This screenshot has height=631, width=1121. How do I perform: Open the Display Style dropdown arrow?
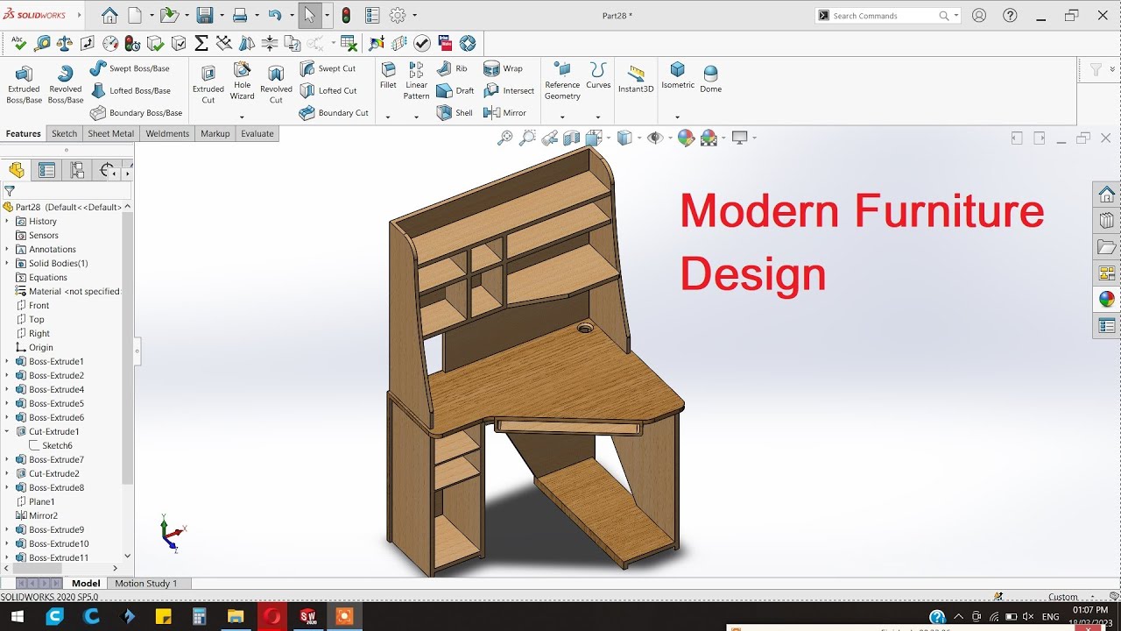639,138
